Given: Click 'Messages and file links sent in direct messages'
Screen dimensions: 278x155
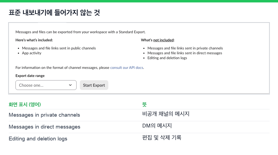Looking at the screenshot, I should tap(185, 53).
